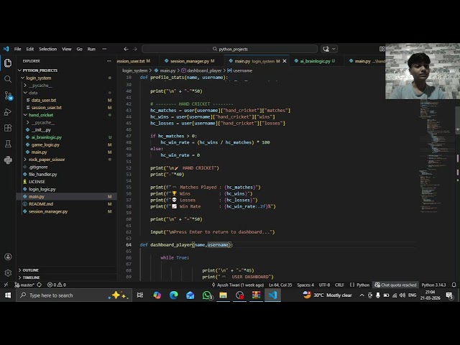Image resolution: width=460 pixels, height=345 pixels.
Task: Click Ln 64, Col 35 cursor position
Action: [x=280, y=285]
